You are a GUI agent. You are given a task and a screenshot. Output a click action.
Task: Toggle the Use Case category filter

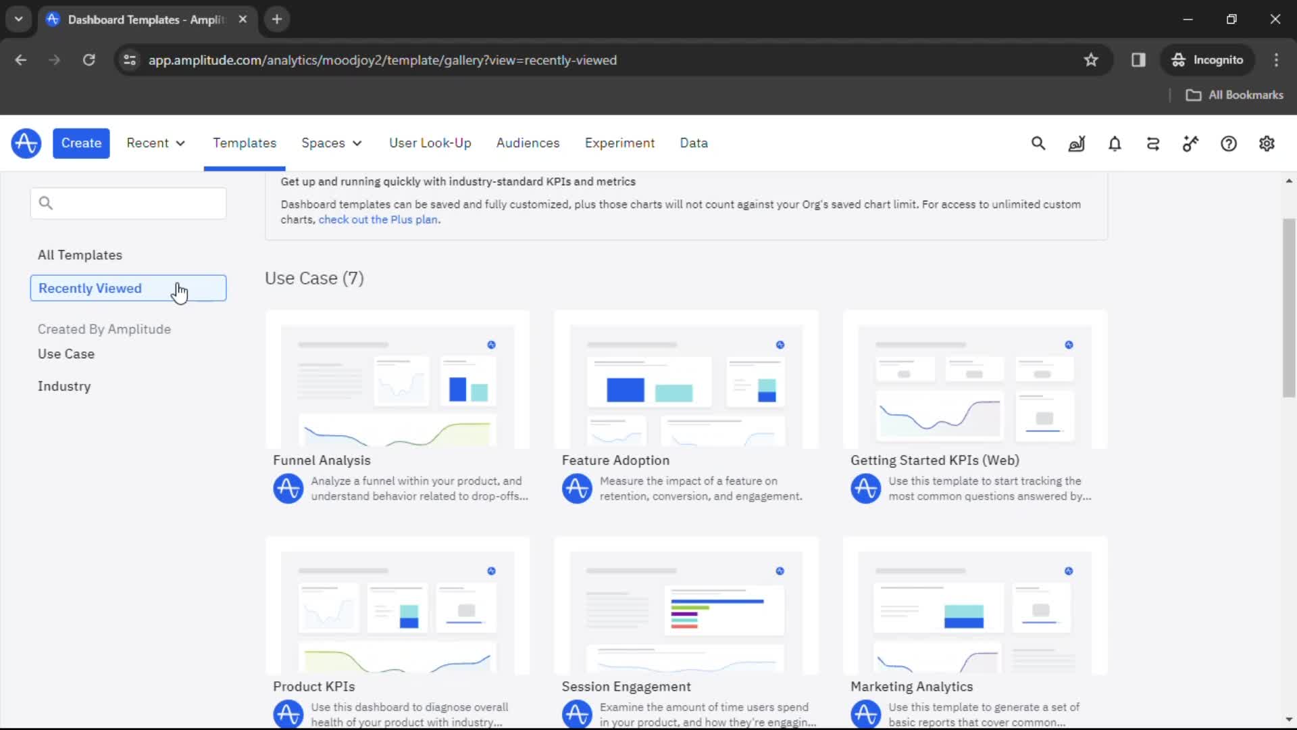click(x=65, y=354)
